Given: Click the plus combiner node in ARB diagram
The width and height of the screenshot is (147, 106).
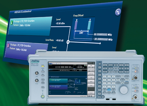Looking at the screenshot, I should click(68, 42).
